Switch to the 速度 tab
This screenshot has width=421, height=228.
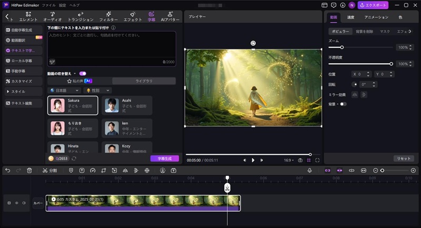coord(350,17)
